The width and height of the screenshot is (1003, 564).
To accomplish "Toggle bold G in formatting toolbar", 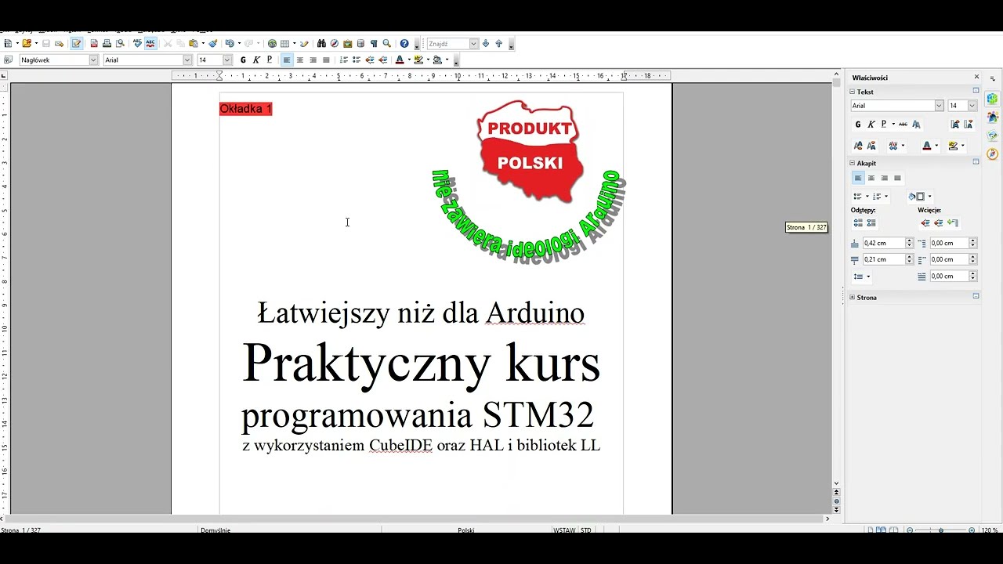I will [243, 60].
